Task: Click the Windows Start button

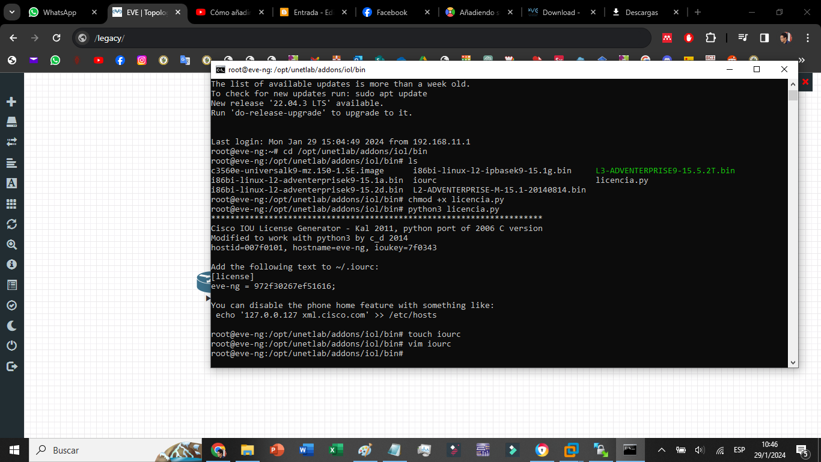Action: 14,450
